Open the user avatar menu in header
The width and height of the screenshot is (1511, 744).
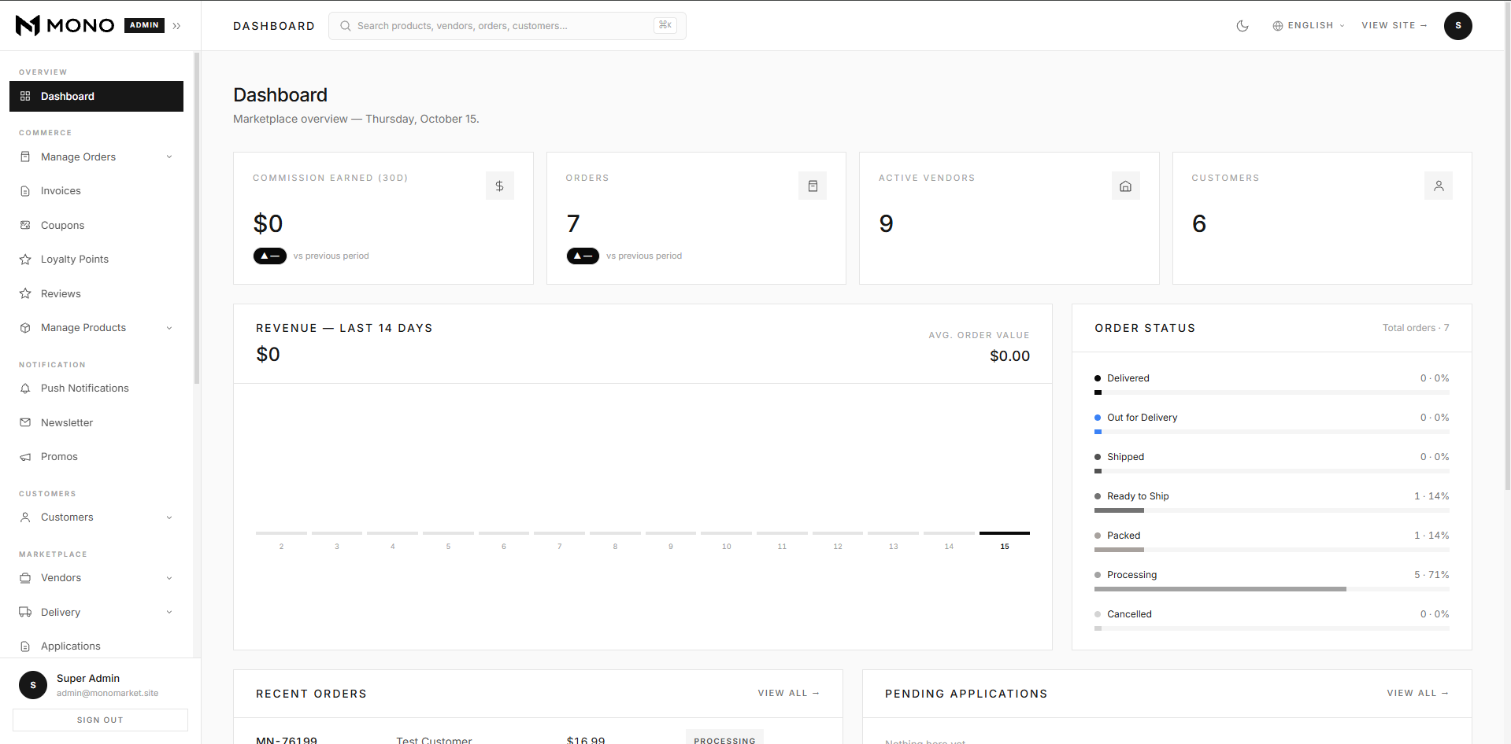(x=1457, y=26)
